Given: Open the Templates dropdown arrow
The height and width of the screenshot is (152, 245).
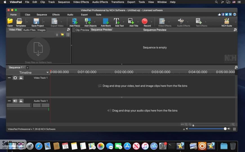Looking at the screenshot, I should pyautogui.click(x=27, y=22).
